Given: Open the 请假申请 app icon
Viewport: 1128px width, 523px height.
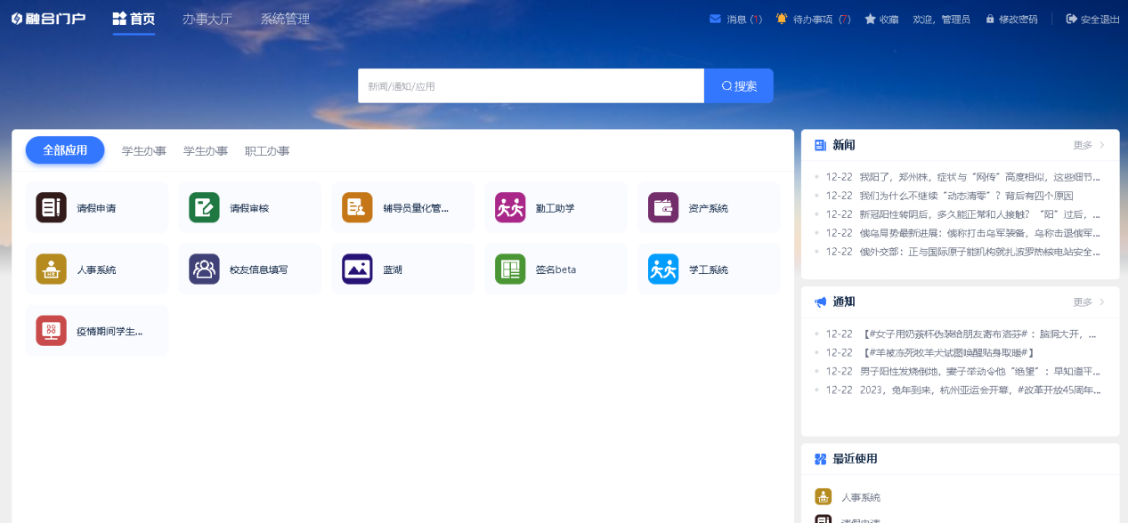Looking at the screenshot, I should tap(51, 208).
